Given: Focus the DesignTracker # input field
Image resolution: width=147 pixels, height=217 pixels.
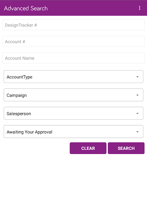Looking at the screenshot, I should [73, 25].
